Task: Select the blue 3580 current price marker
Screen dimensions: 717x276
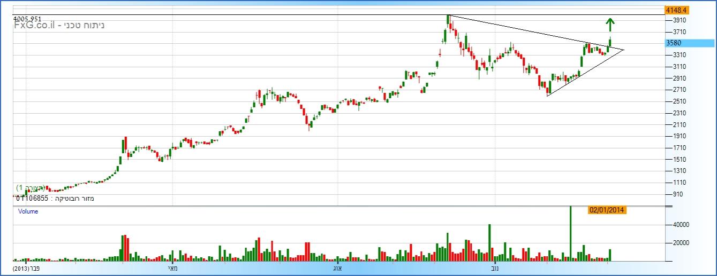Action: (x=677, y=43)
